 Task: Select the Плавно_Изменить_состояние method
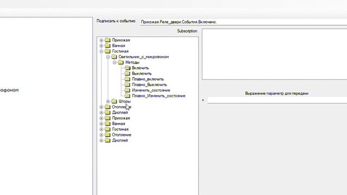coord(159,96)
